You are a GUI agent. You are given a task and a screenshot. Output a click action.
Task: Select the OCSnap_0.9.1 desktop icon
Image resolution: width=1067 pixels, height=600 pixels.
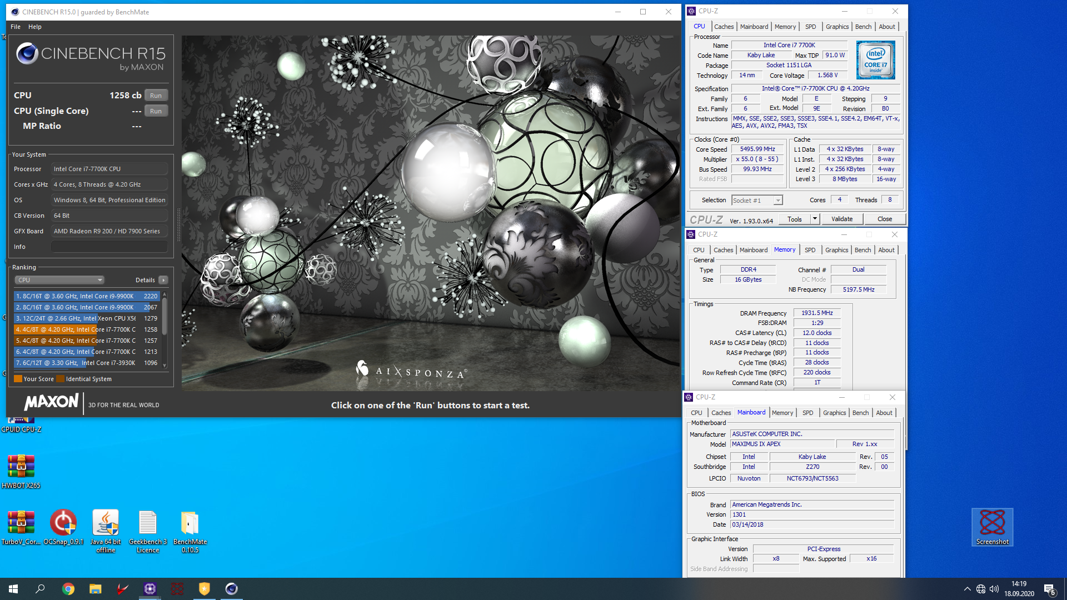[63, 527]
